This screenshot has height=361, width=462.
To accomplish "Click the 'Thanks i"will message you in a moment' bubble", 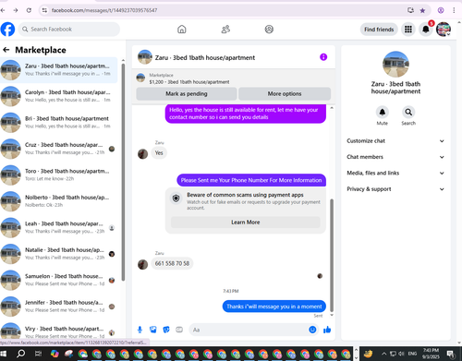I will coord(274,307).
